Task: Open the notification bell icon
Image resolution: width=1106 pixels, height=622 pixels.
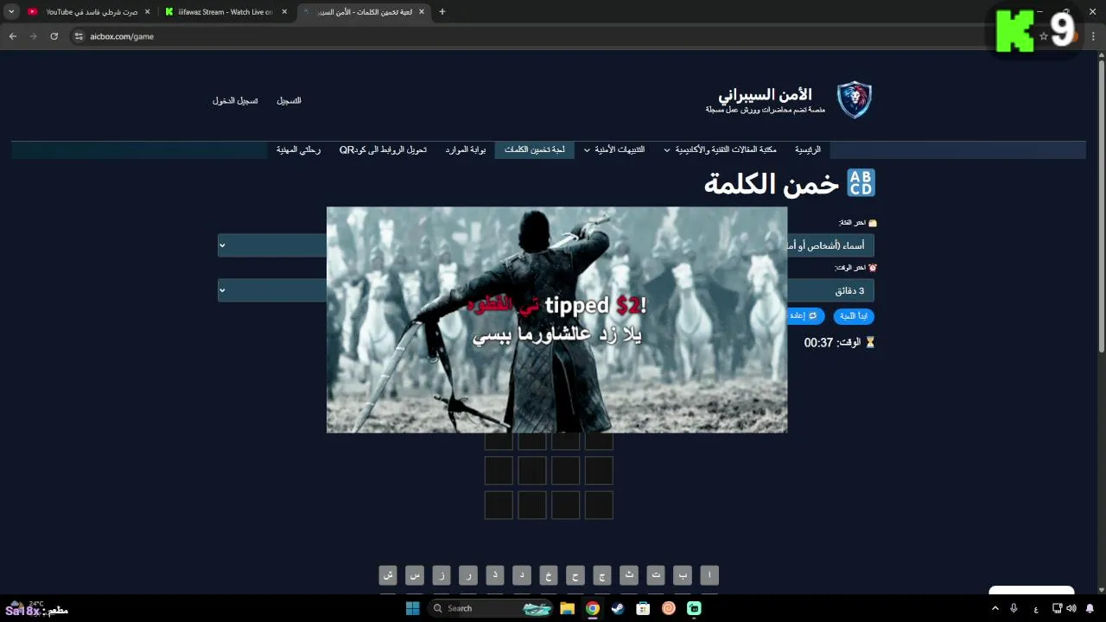Action: tap(1090, 608)
